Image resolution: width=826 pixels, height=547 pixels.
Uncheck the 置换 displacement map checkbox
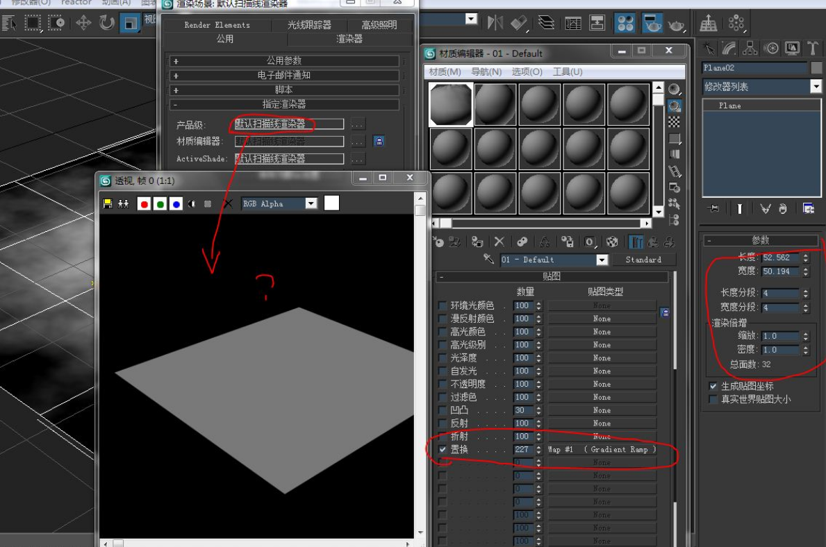click(x=443, y=450)
